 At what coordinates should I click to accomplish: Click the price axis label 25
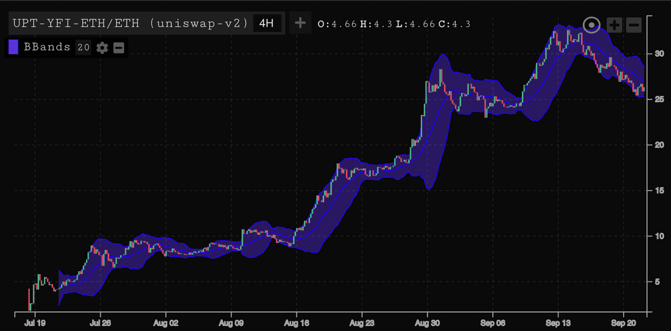click(659, 100)
